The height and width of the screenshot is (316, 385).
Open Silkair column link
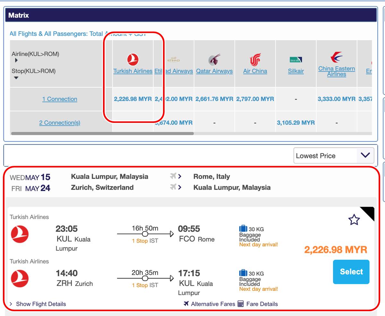pyautogui.click(x=296, y=71)
